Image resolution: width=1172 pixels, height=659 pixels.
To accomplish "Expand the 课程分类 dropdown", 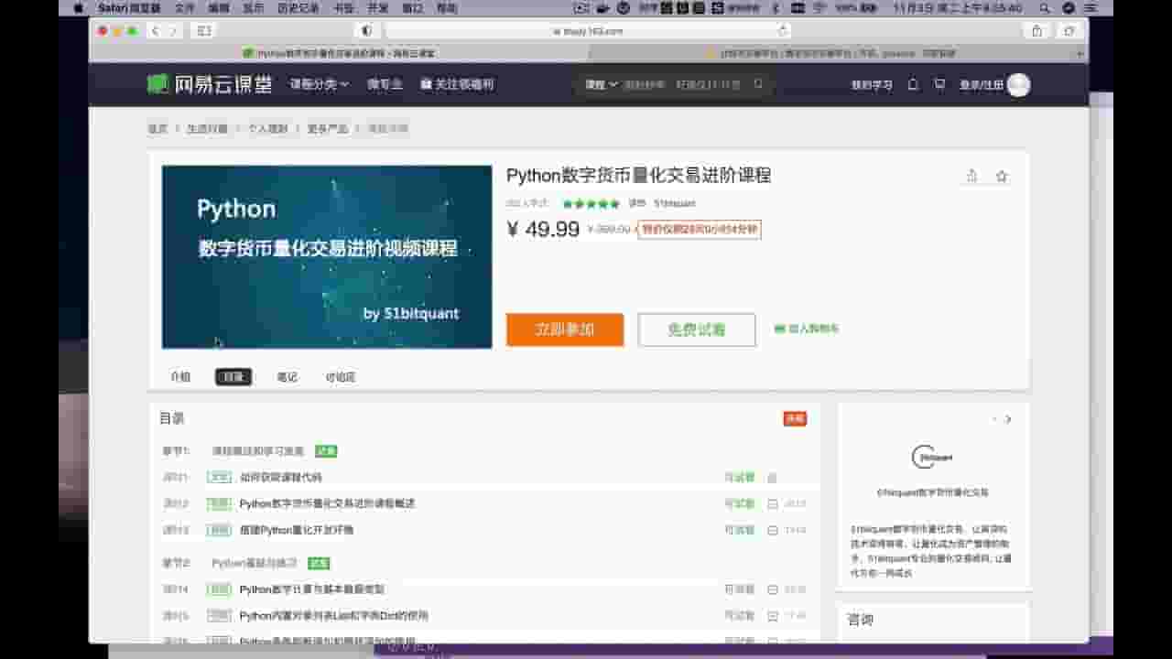I will [320, 84].
